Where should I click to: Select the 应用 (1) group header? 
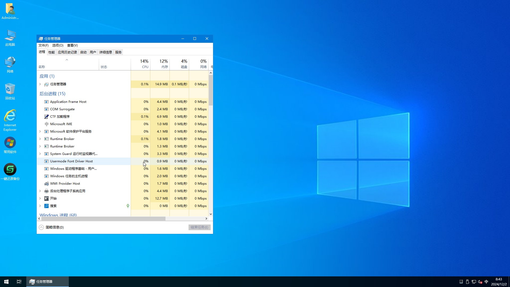(x=47, y=76)
